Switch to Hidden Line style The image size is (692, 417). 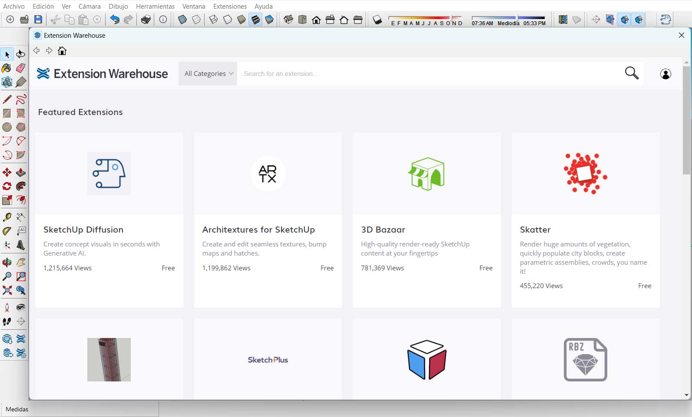point(227,20)
